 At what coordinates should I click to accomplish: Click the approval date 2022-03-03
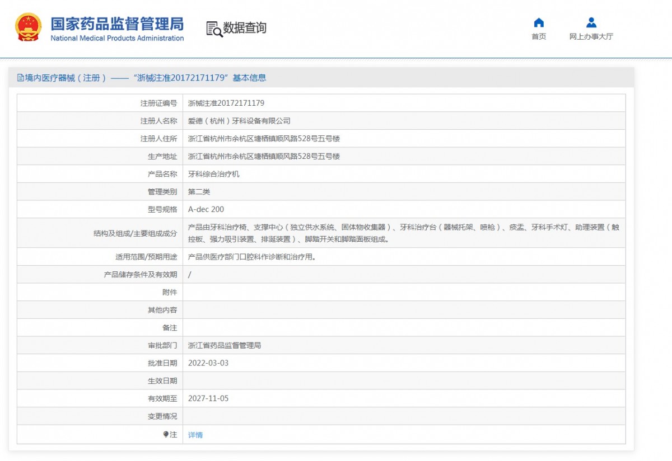[x=208, y=363]
